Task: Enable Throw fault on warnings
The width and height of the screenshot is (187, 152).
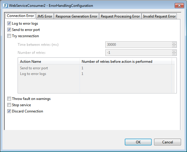Action: coord(9,99)
